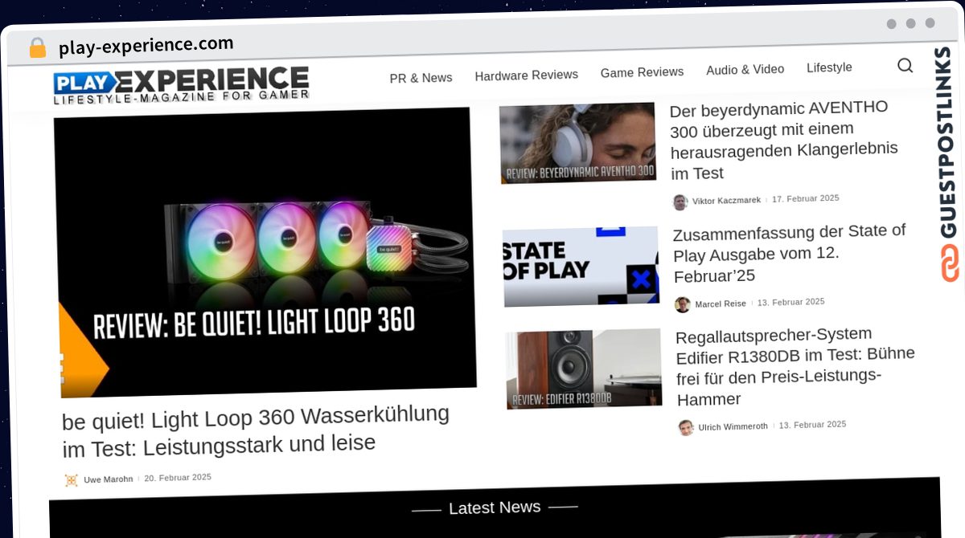965x538 pixels.
Task: Open the Audio & Video menu
Action: pyautogui.click(x=745, y=70)
